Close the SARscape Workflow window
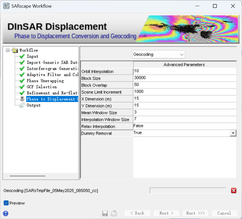Image resolution: width=242 pixels, height=219 pixels. 233,6
